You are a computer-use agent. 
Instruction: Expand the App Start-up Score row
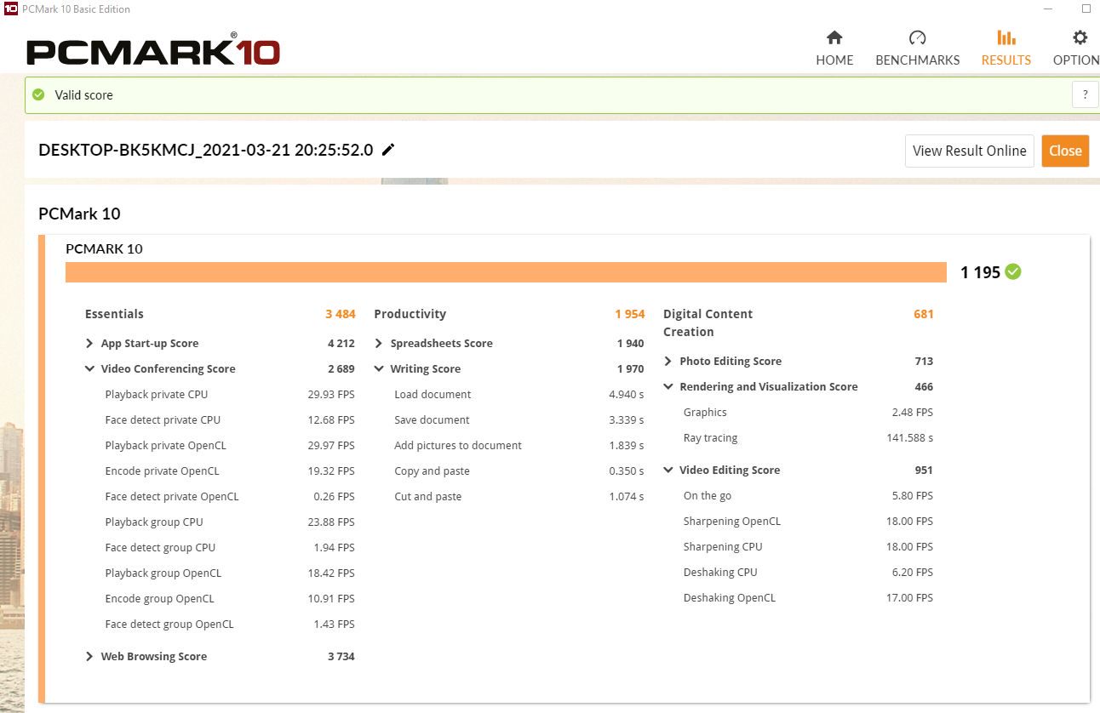click(x=89, y=344)
